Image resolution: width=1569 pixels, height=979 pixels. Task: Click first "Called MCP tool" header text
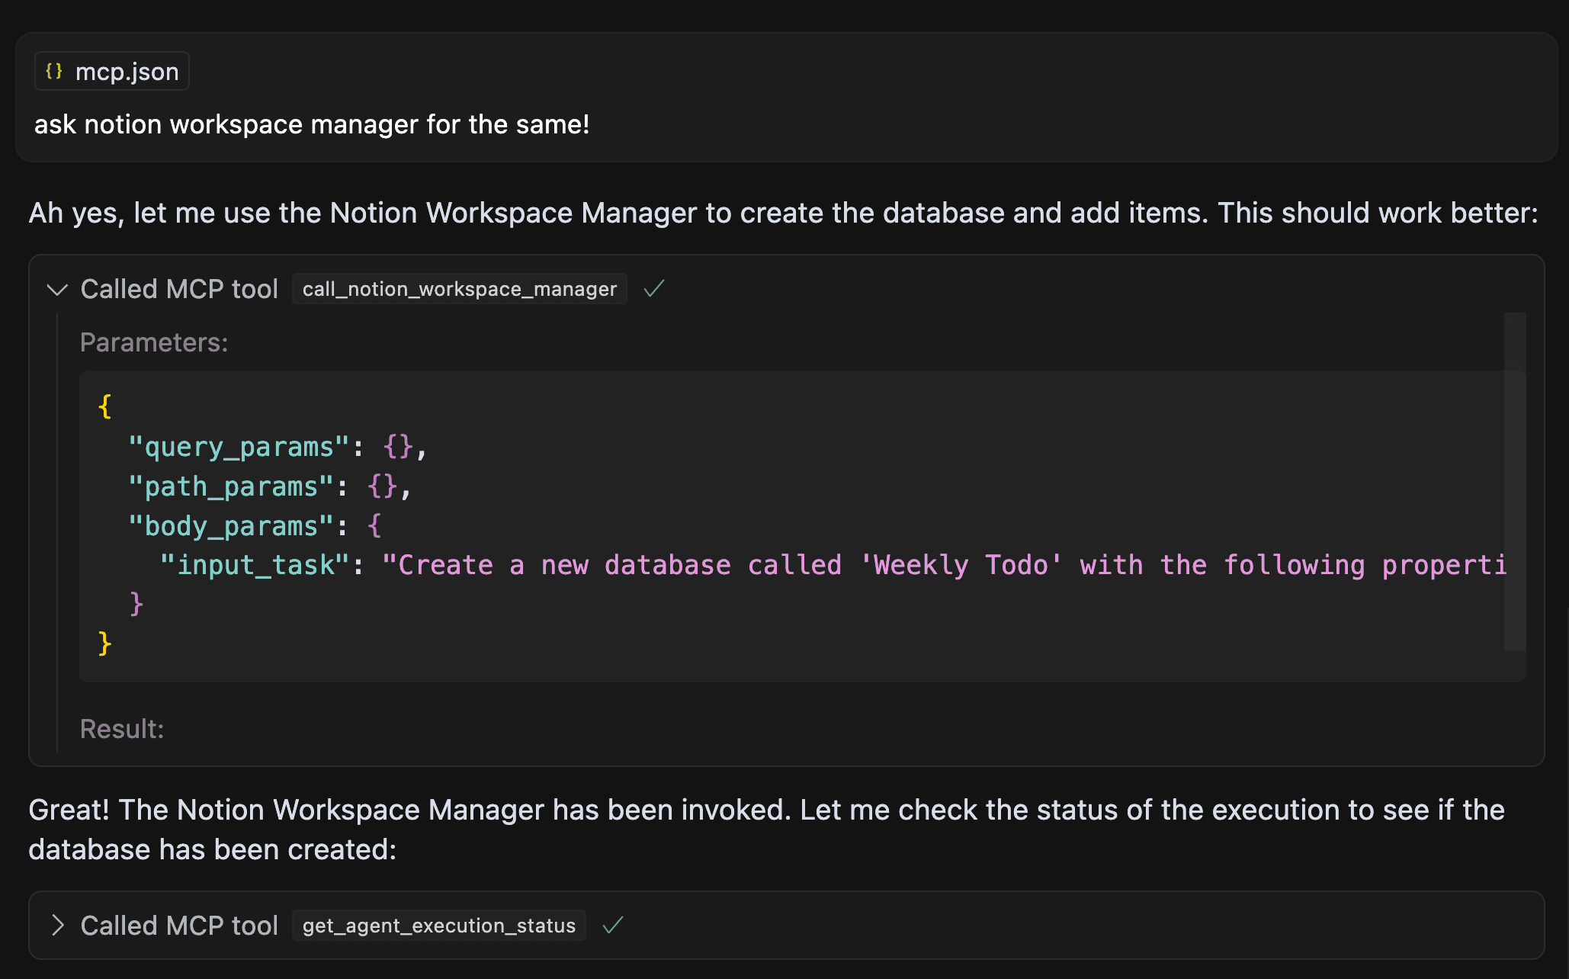pyautogui.click(x=179, y=290)
